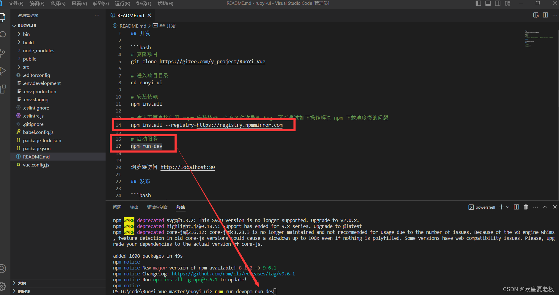Image resolution: width=559 pixels, height=295 pixels.
Task: Close the README.md editor tab
Action: point(150,15)
